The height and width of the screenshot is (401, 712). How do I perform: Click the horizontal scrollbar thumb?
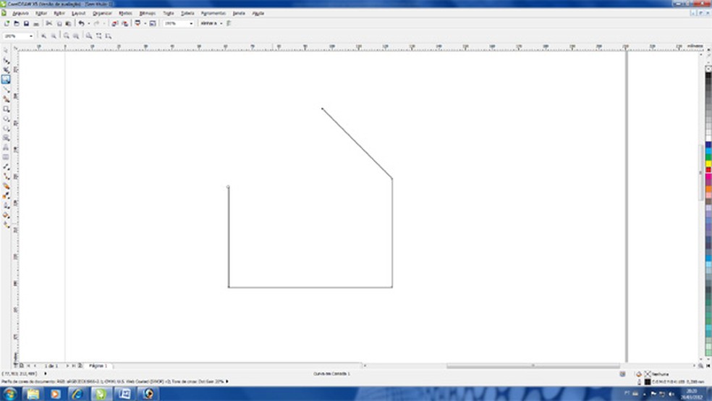(533, 366)
